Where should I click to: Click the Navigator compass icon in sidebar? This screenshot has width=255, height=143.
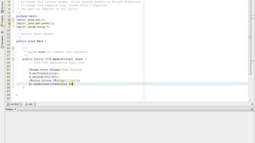[2, 47]
